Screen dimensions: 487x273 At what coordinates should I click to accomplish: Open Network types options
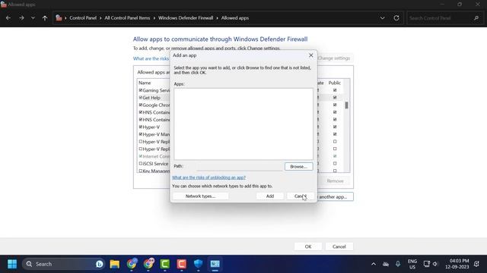tap(200, 196)
